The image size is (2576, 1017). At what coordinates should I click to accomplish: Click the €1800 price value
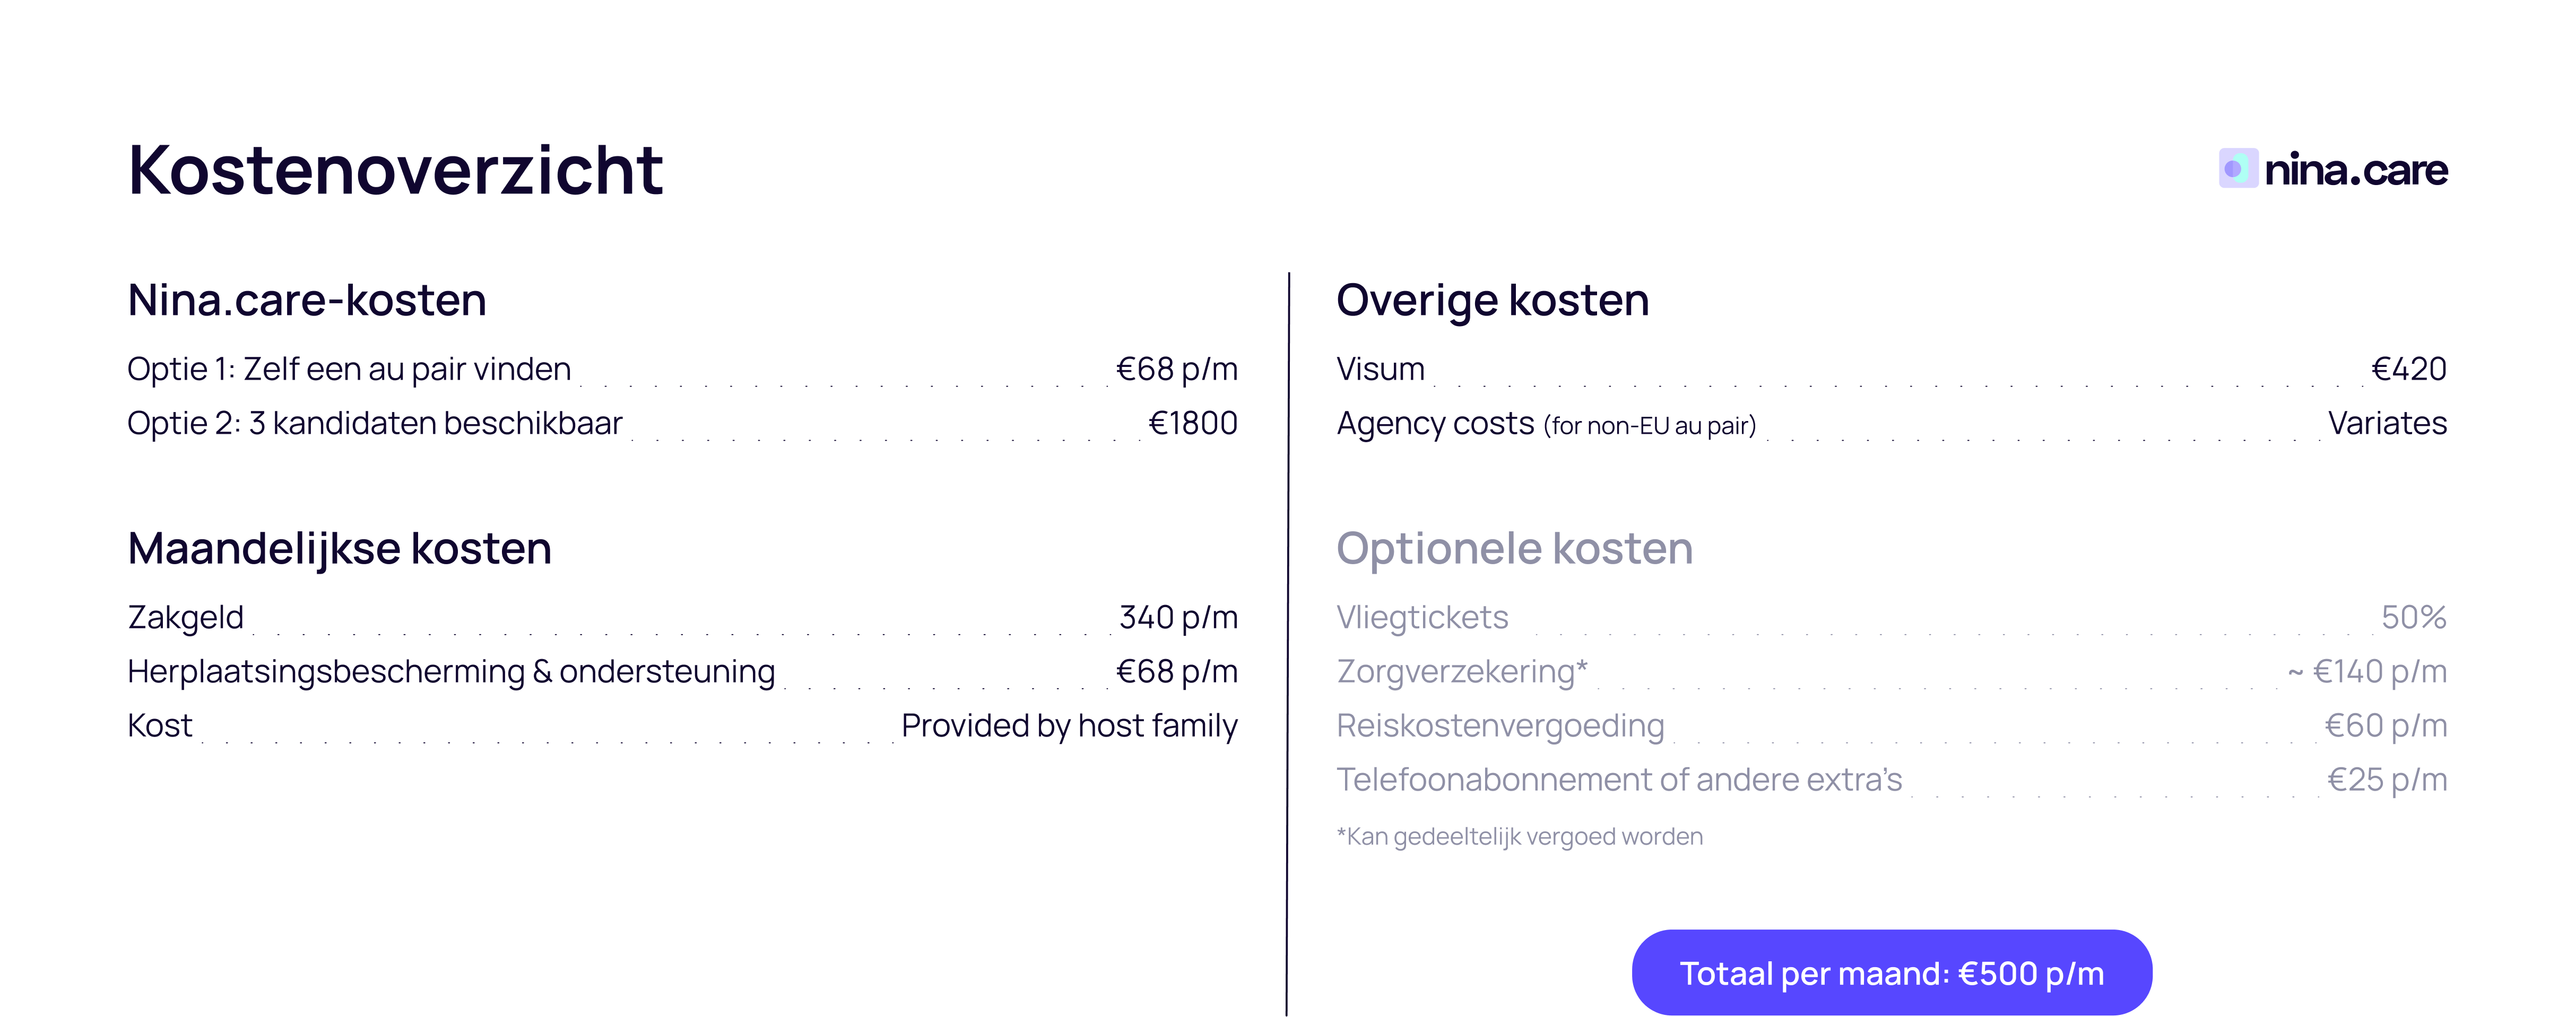pos(1192,424)
